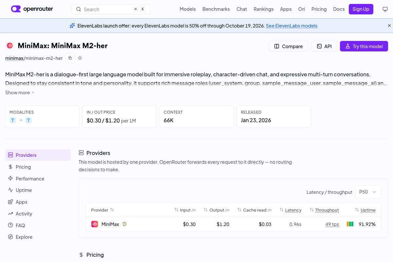Click the Sign Up button
This screenshot has height=262, width=393.
pos(361,9)
